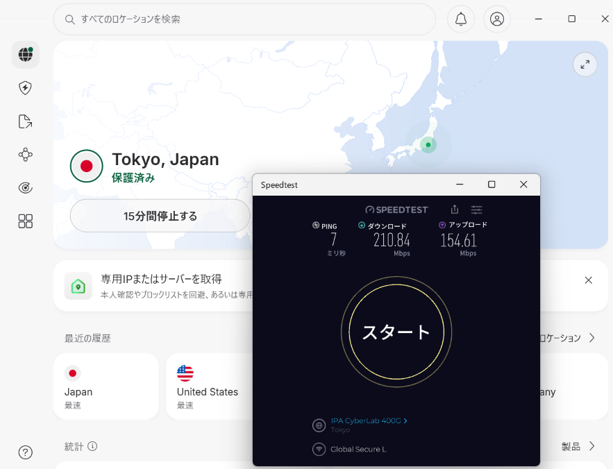
Task: Open the file share sidebar icon
Action: click(x=26, y=121)
